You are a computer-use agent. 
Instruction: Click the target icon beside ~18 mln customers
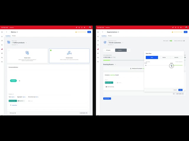(x=105, y=42)
